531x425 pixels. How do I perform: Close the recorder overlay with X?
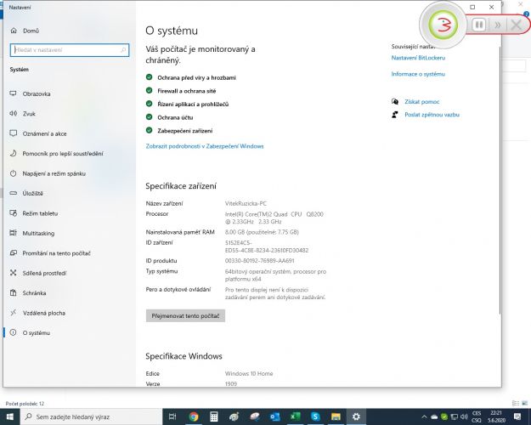[516, 25]
